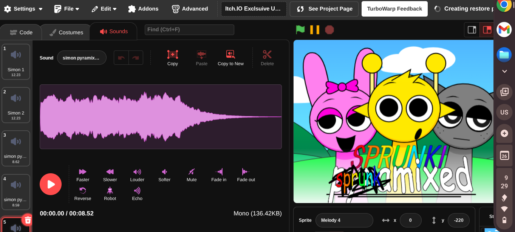This screenshot has height=232, width=515.
Task: Select the Simon 1 sound
Action: tap(16, 62)
